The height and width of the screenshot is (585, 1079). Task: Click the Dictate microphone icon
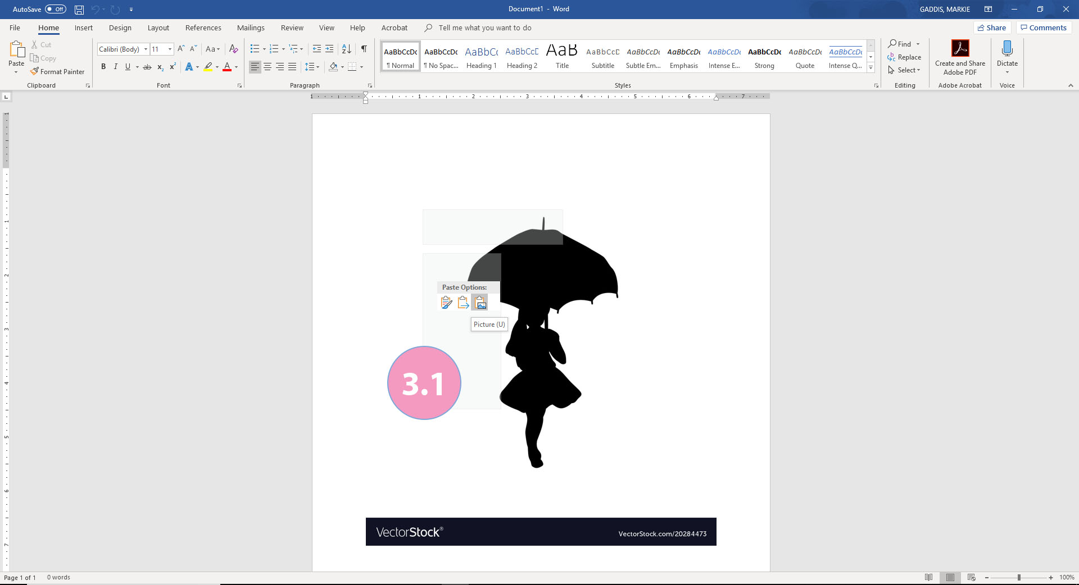(x=1007, y=48)
